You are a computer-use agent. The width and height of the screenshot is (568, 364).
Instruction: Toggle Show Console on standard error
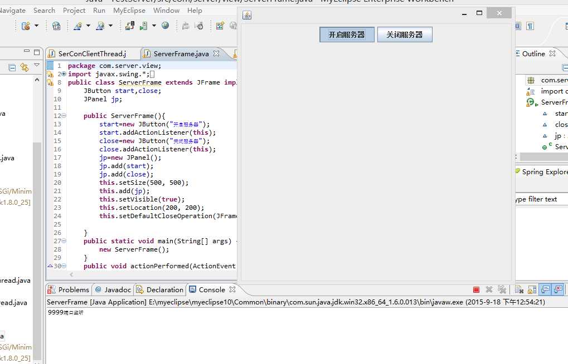pyautogui.click(x=558, y=289)
